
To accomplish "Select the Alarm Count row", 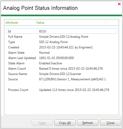I will 61,69.
